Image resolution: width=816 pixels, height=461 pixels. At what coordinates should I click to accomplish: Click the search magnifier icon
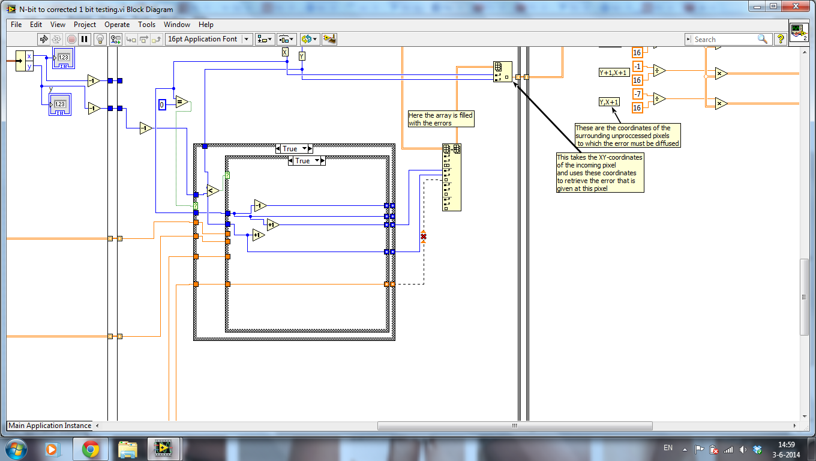click(762, 39)
